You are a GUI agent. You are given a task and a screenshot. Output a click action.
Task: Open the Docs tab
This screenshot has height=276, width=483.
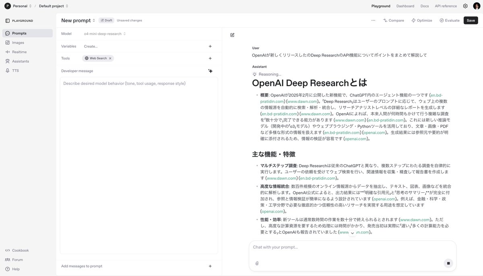(x=425, y=6)
